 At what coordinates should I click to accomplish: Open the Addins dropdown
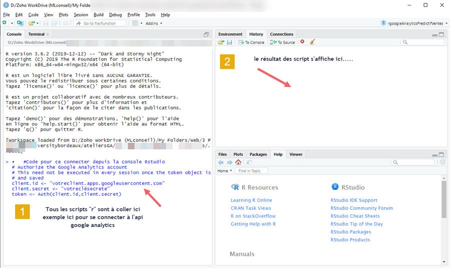(154, 23)
